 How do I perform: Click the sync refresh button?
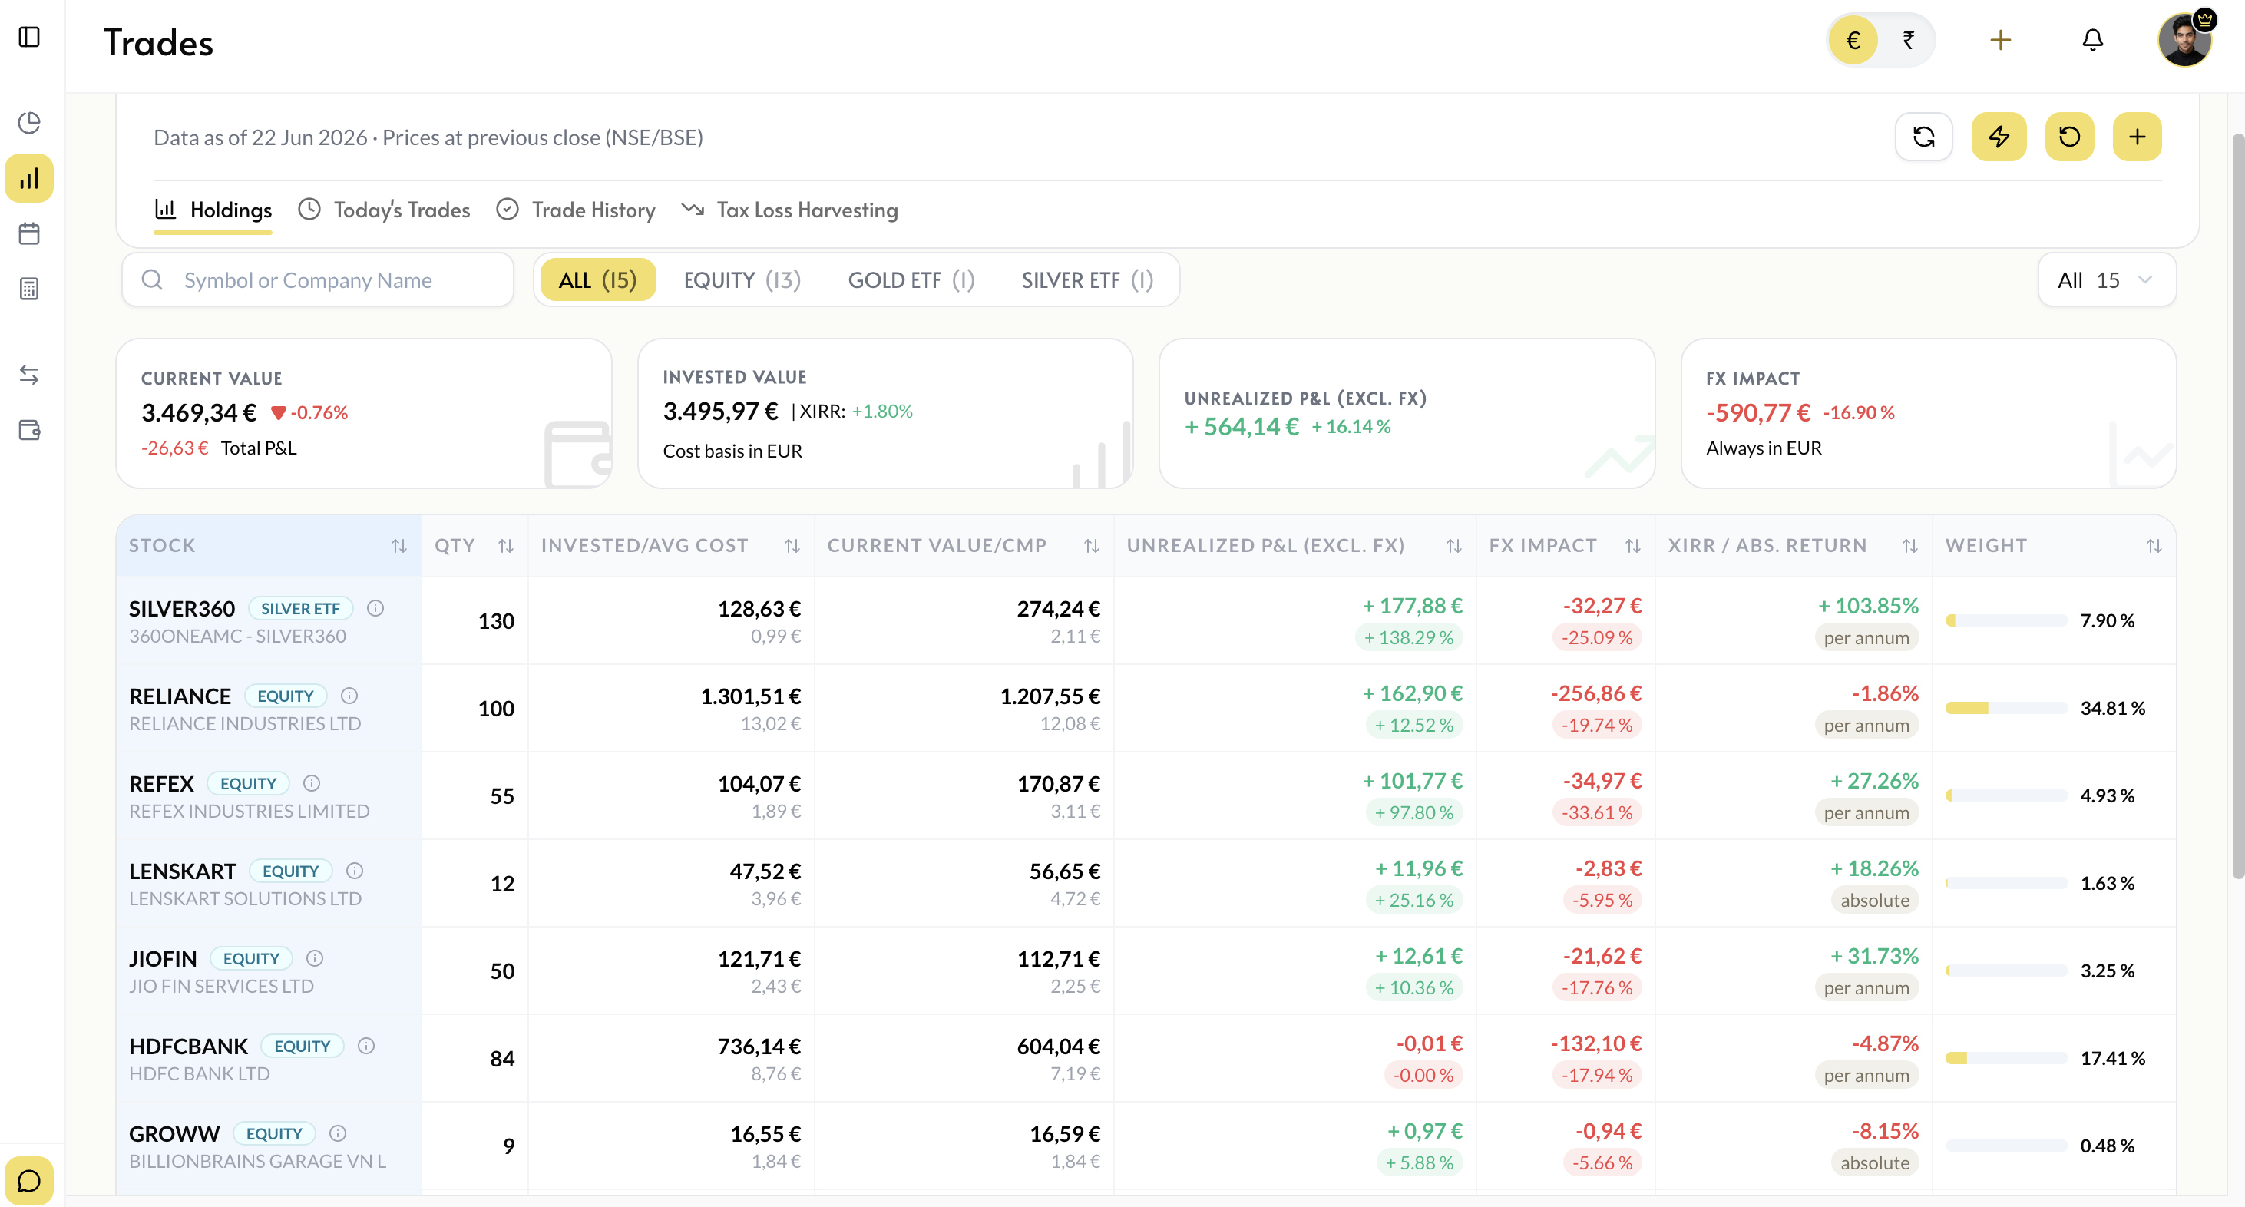pos(1923,137)
